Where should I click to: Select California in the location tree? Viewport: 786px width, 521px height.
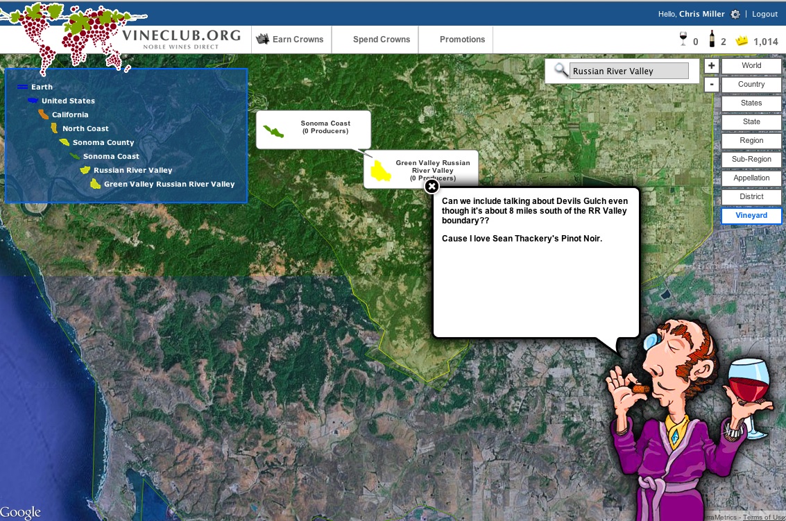click(x=70, y=115)
